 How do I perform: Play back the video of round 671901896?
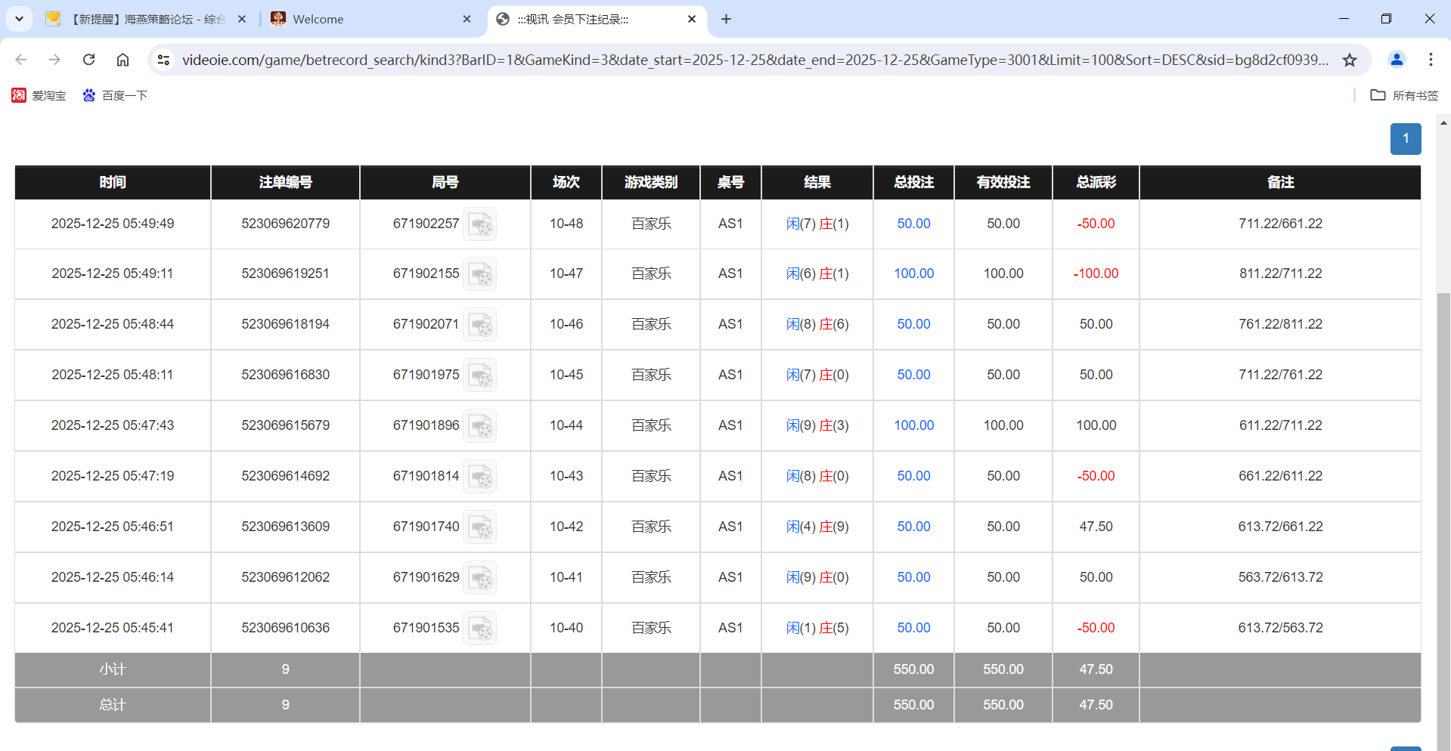[x=480, y=425]
